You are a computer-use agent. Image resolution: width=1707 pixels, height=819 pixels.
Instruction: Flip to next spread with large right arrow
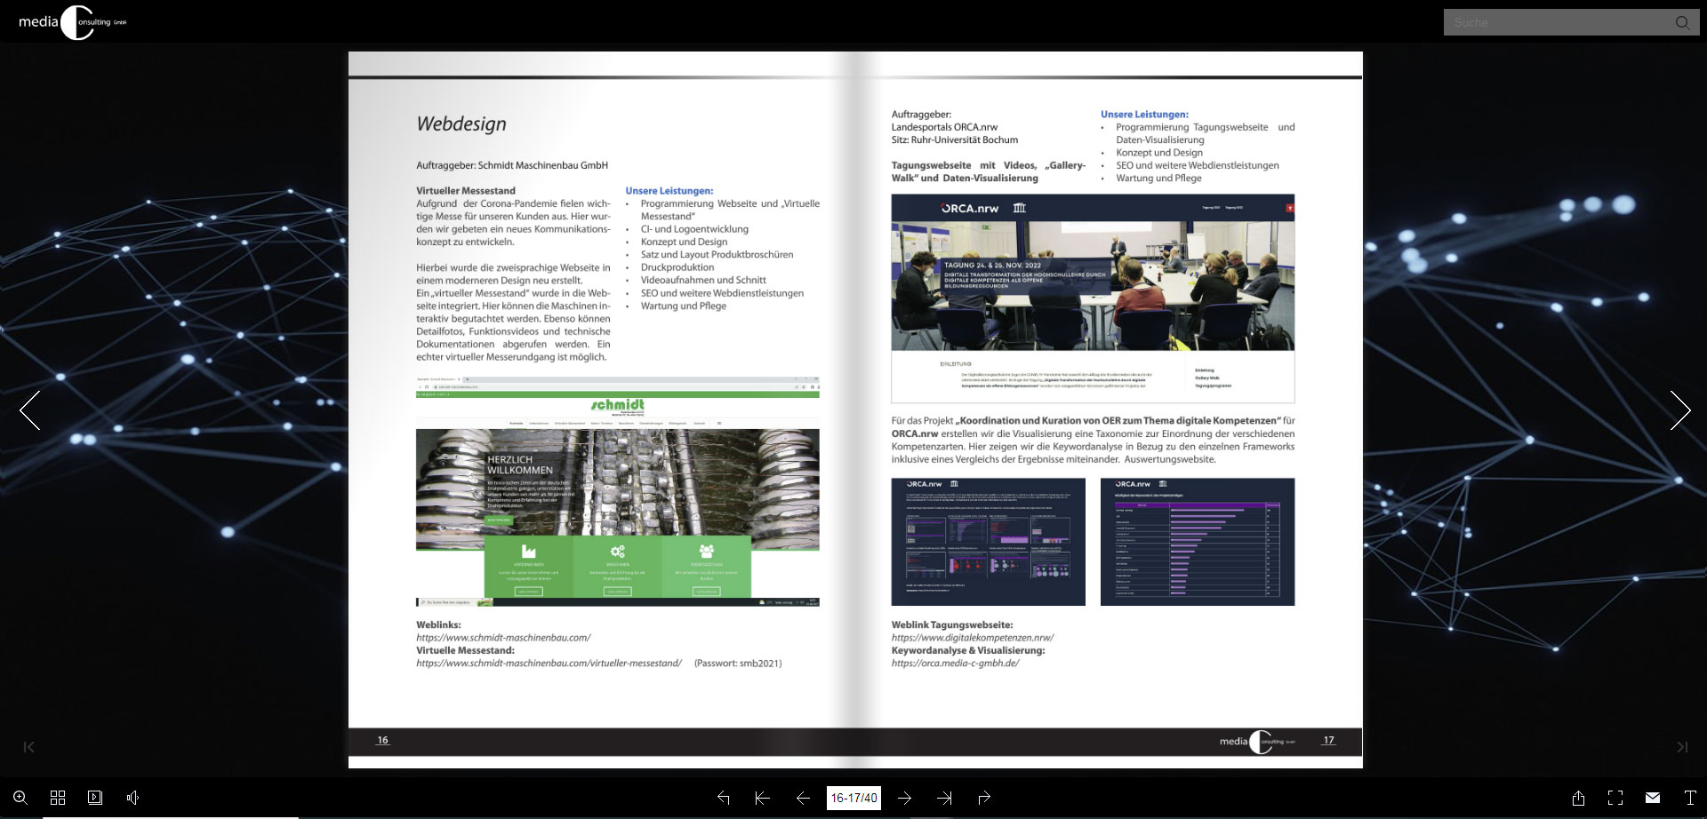[x=1679, y=410]
